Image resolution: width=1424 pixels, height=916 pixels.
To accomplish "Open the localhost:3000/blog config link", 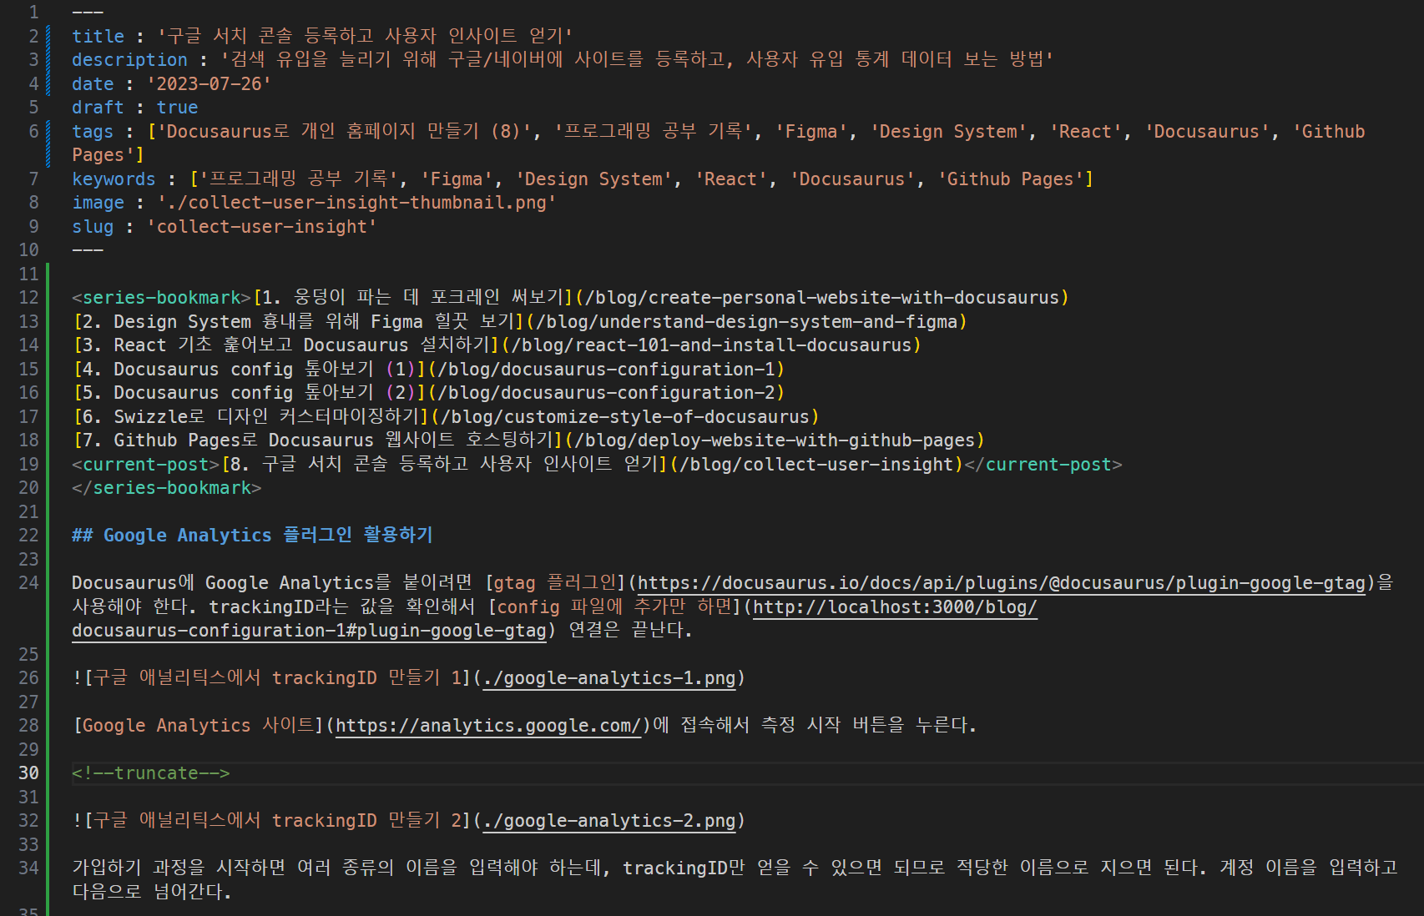I will 895,607.
